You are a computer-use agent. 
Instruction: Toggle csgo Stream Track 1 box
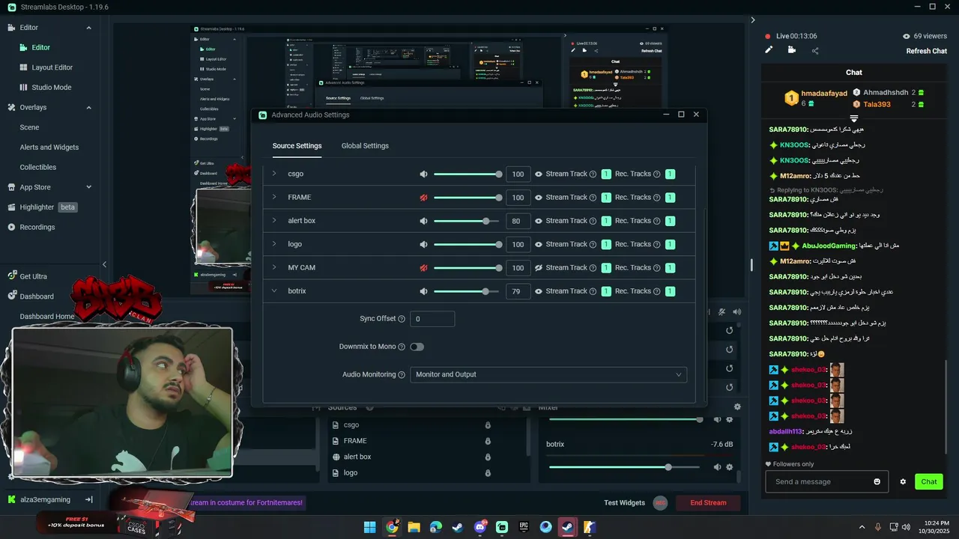coord(606,174)
